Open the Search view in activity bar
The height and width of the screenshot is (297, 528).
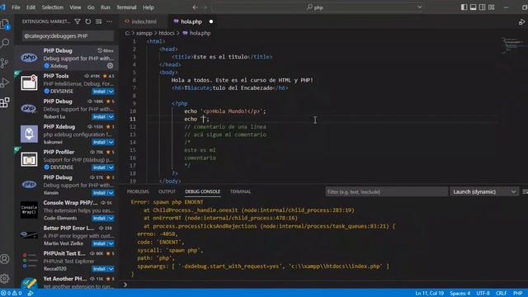5,43
